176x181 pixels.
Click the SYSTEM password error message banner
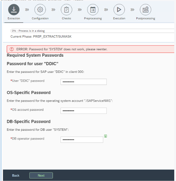[x=90, y=49]
